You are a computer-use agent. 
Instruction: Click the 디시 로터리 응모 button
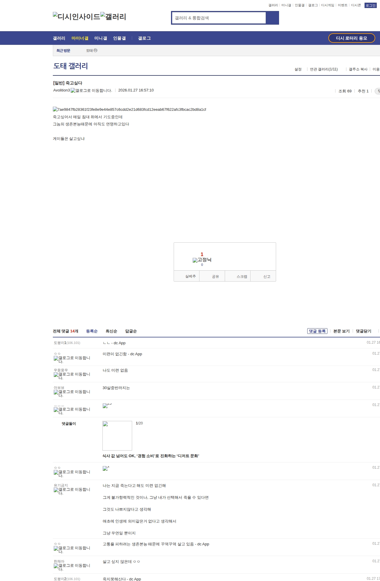[x=351, y=38]
